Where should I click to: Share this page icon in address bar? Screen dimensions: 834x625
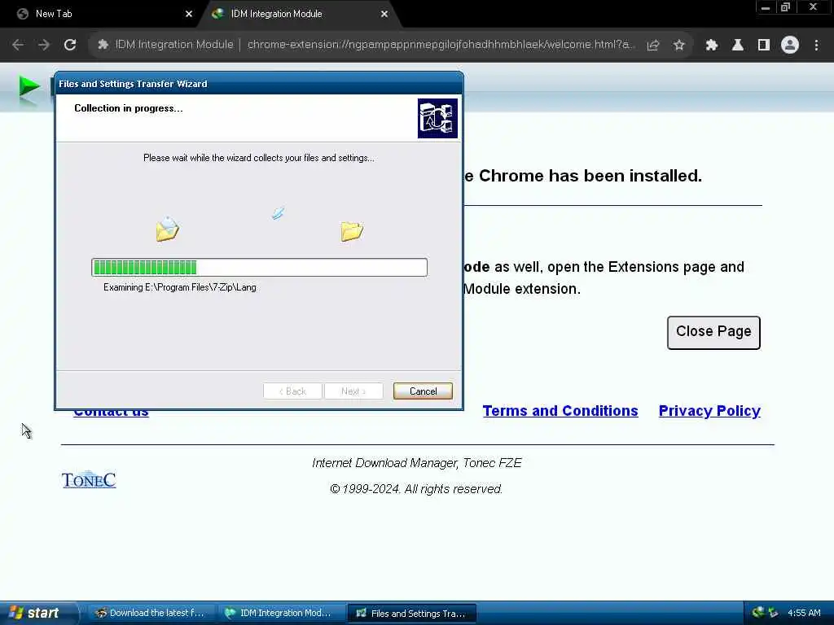pyautogui.click(x=652, y=46)
